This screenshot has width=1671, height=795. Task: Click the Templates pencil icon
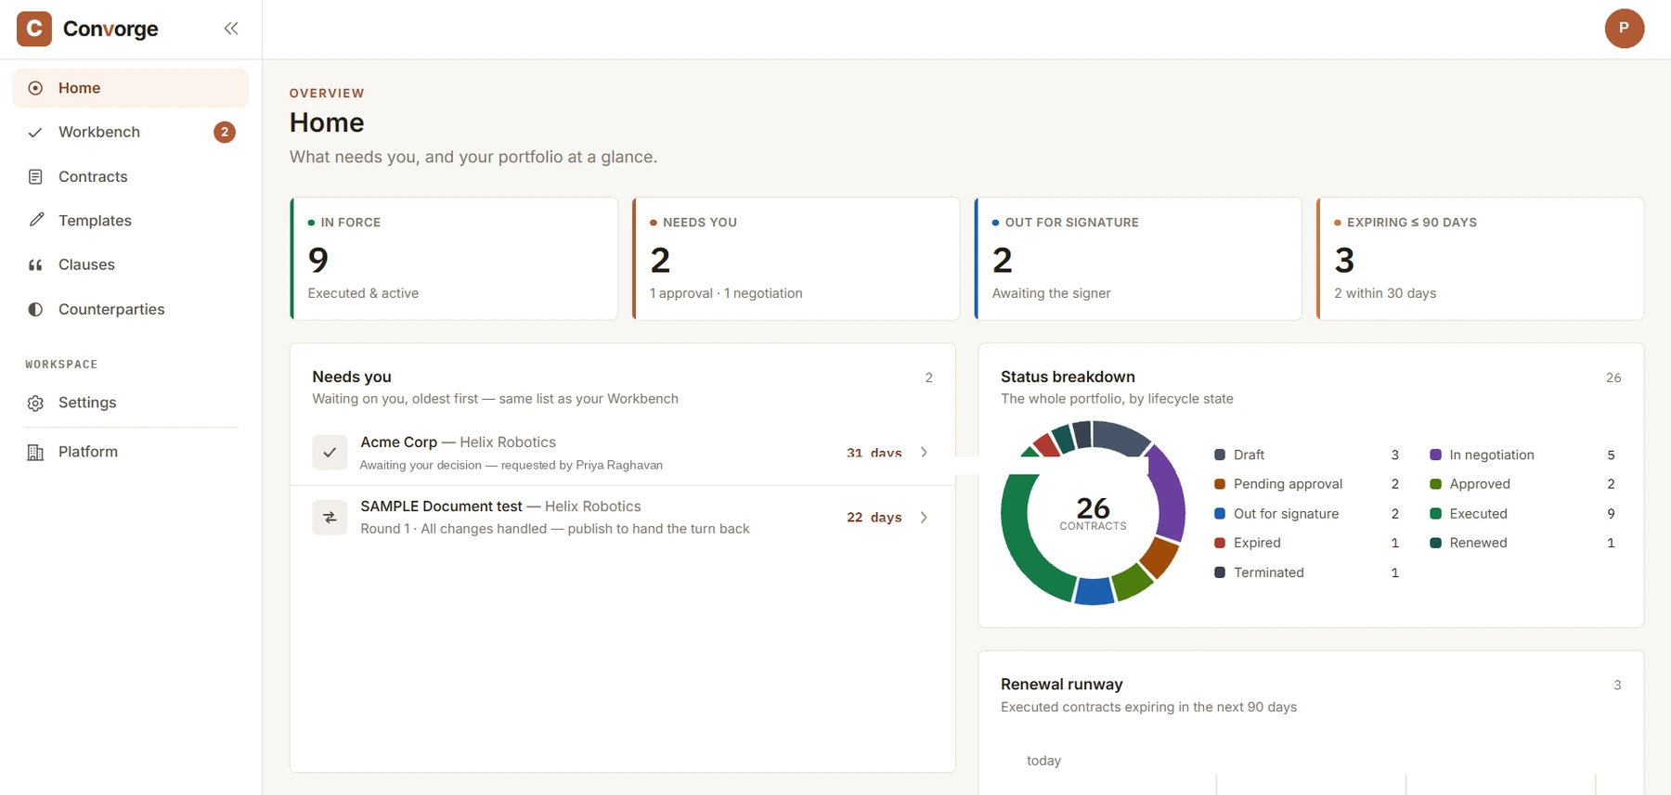35,221
